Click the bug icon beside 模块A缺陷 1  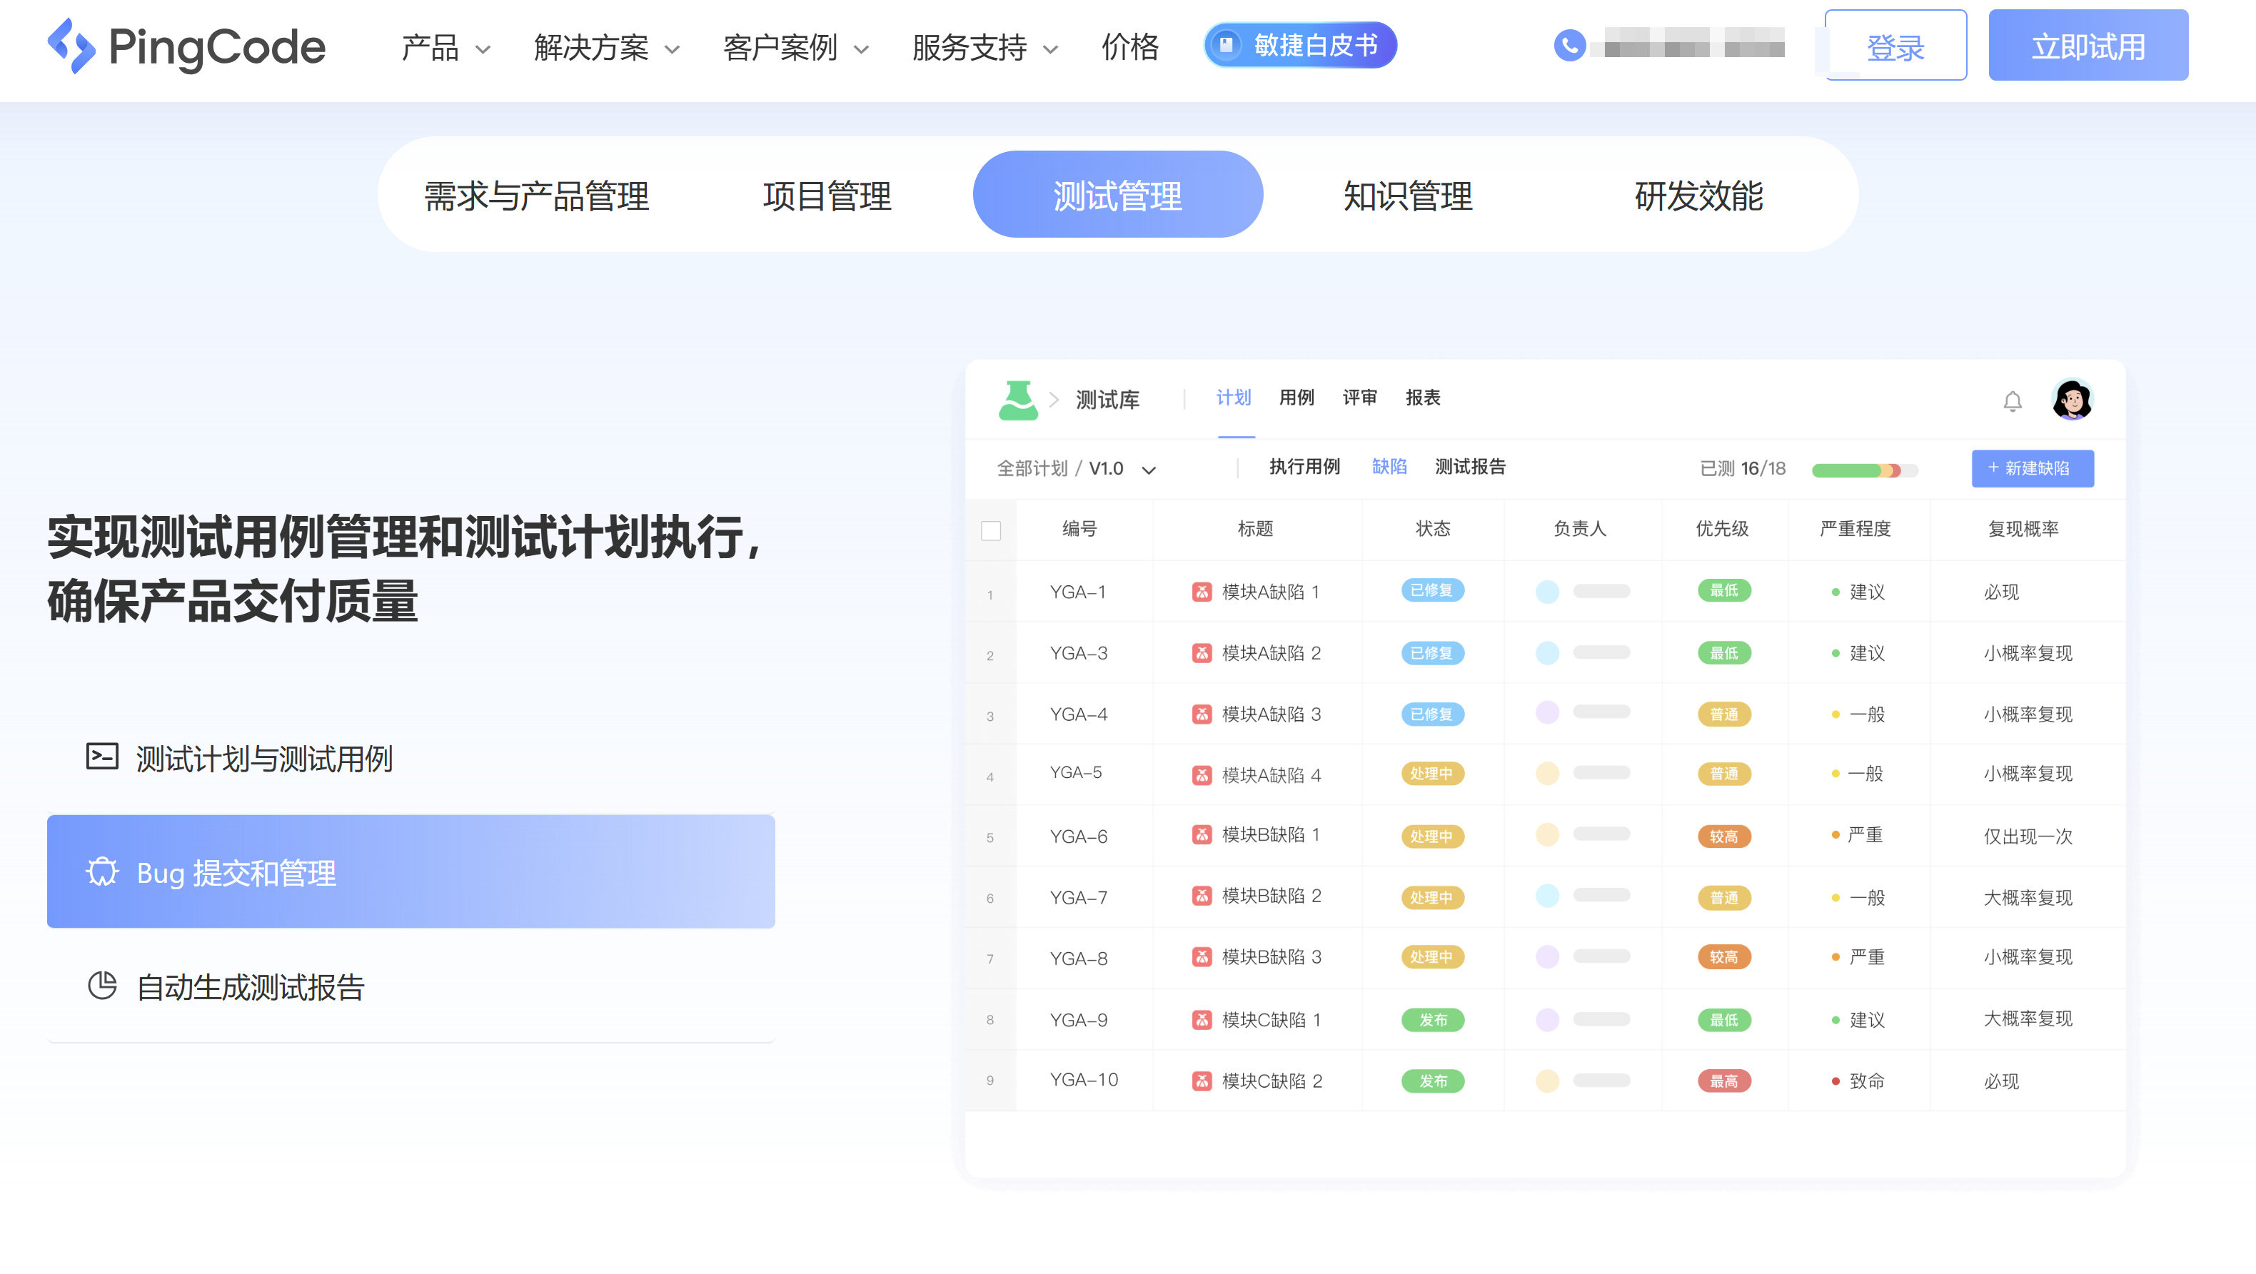click(x=1202, y=591)
